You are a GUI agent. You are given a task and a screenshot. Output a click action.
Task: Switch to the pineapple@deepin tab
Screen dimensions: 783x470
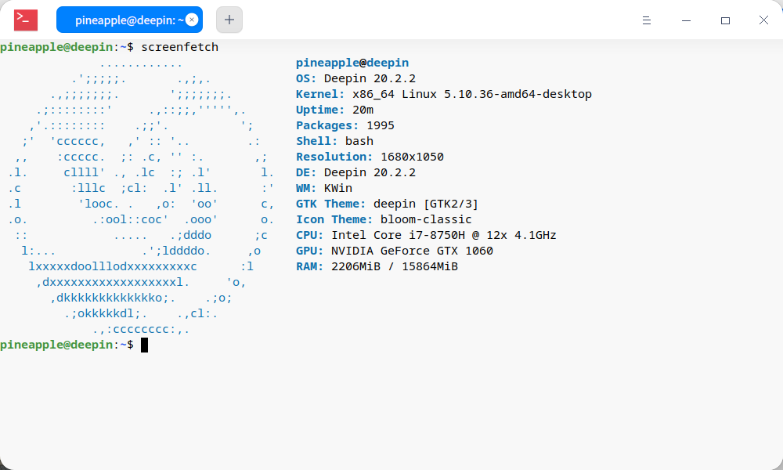(x=129, y=20)
